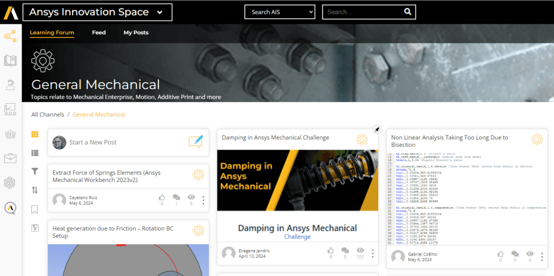Open more options on Non Linear Analysis post
The width and height of the screenshot is (554, 276).
542,257
